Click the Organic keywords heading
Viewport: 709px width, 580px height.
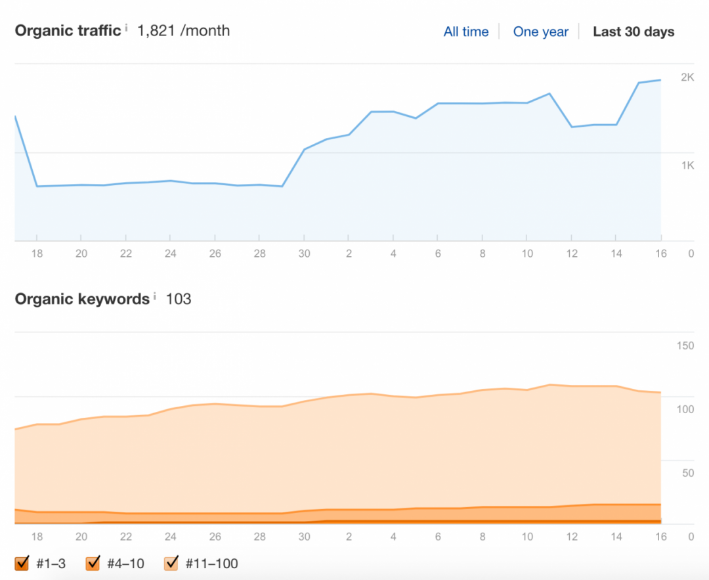tap(82, 299)
